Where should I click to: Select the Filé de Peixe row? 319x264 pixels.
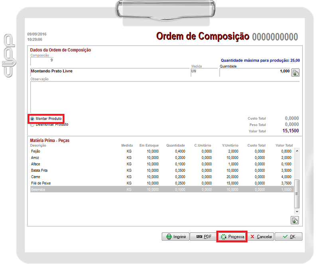(x=80, y=183)
